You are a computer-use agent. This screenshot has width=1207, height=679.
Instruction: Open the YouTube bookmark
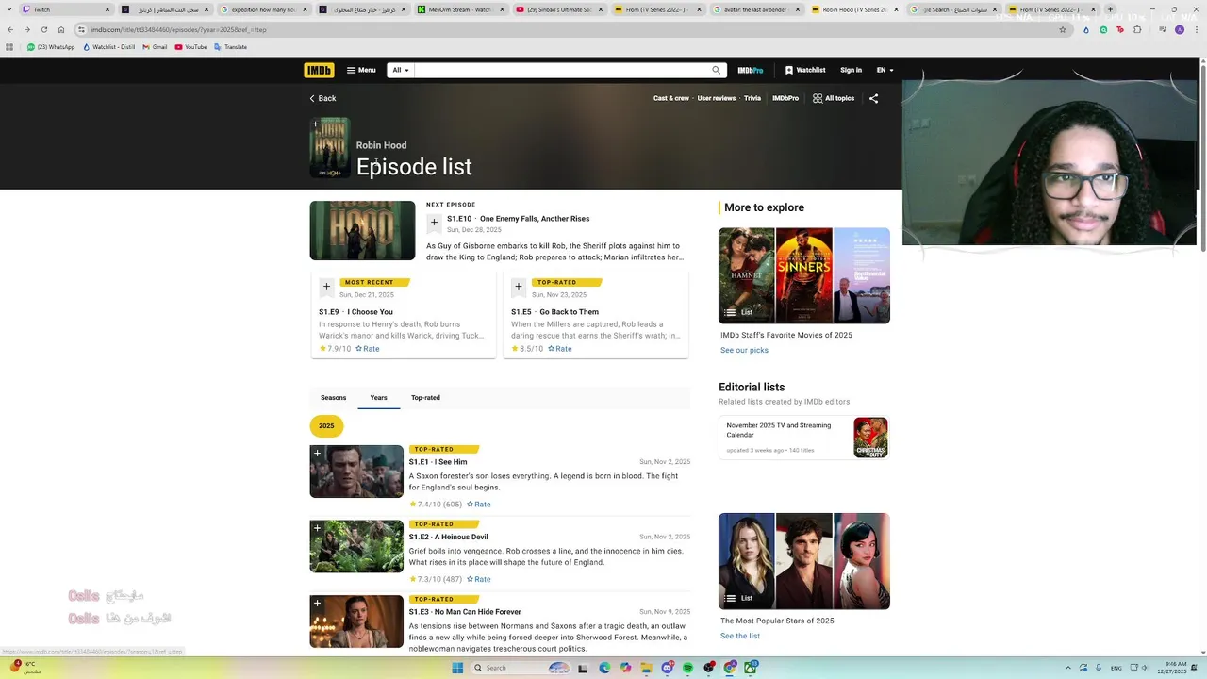190,47
